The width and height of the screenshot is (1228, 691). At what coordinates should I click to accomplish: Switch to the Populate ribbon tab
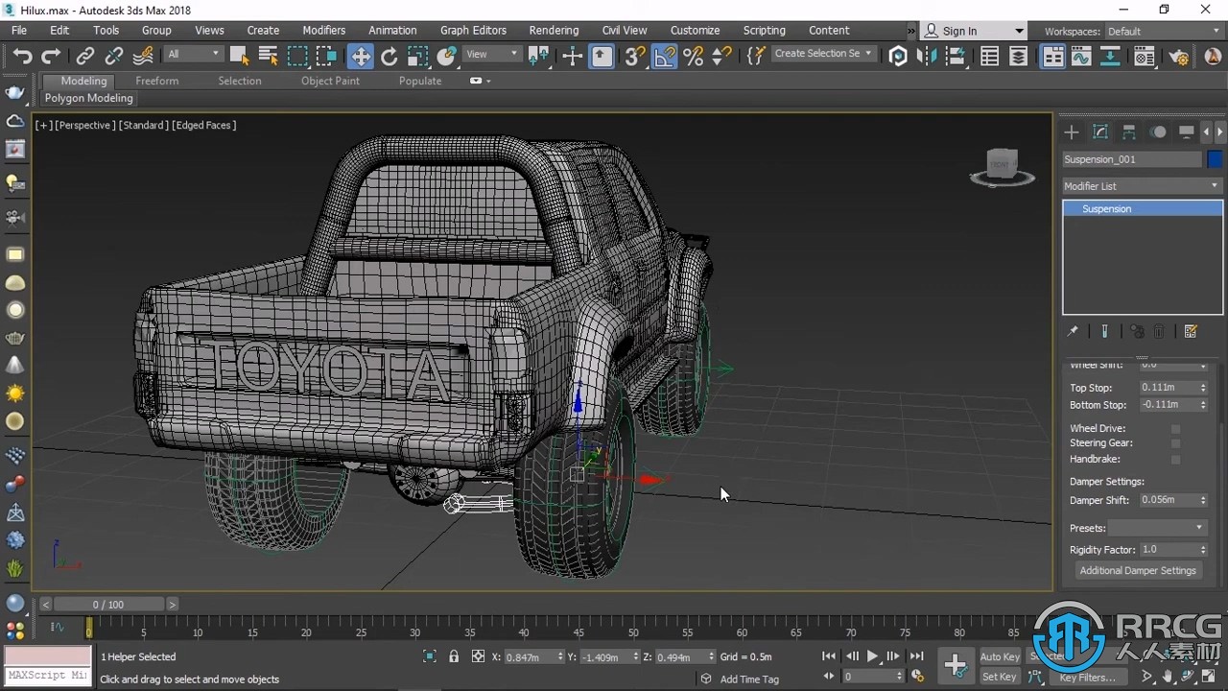click(x=420, y=81)
